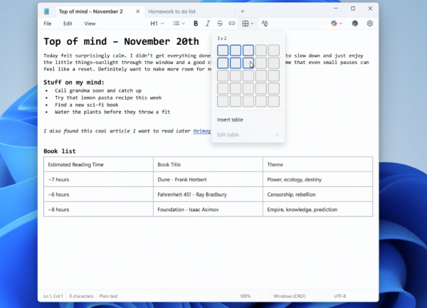This screenshot has height=308, width=427.
Task: Open the View menu
Action: point(90,23)
